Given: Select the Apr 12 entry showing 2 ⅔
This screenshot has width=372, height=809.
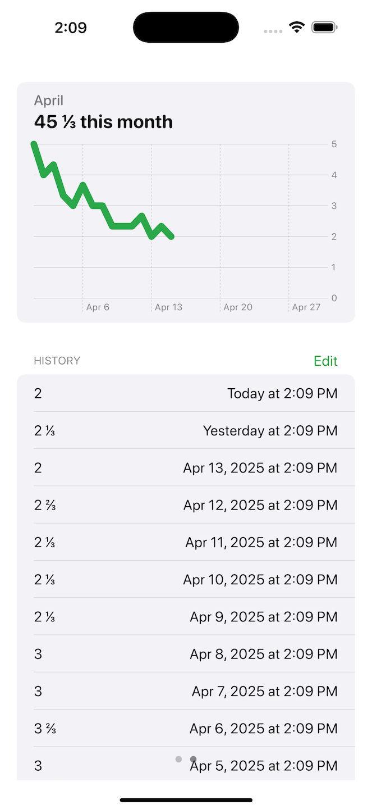Looking at the screenshot, I should (x=186, y=505).
